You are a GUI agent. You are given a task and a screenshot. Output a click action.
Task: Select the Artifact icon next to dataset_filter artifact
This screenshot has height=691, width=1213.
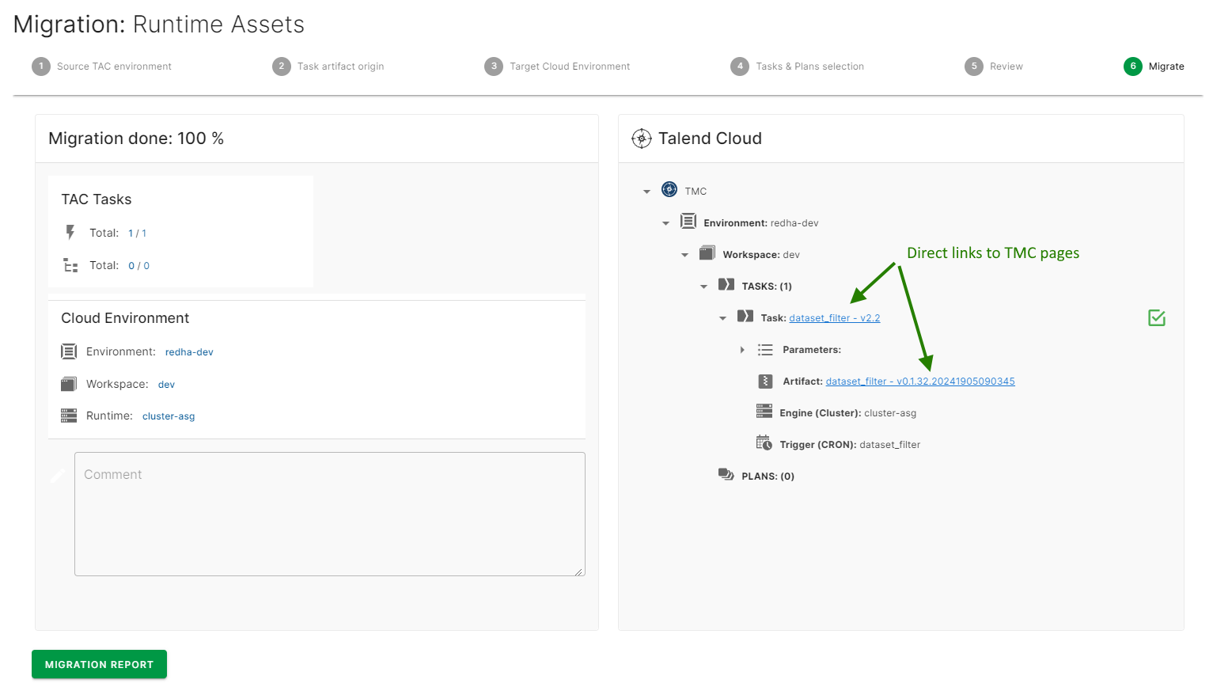[765, 381]
